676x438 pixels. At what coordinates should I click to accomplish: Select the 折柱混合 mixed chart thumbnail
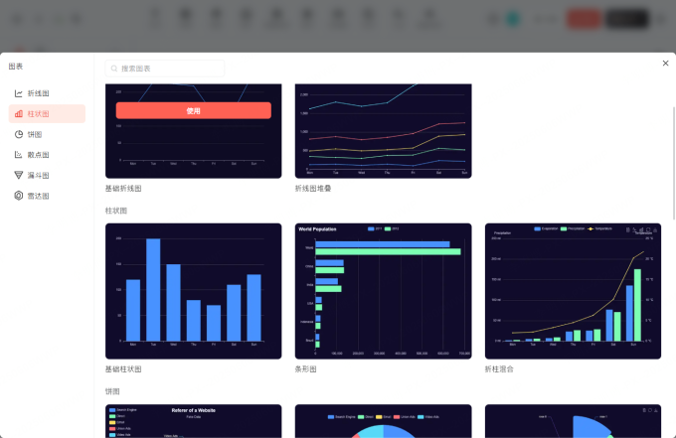[x=573, y=291]
